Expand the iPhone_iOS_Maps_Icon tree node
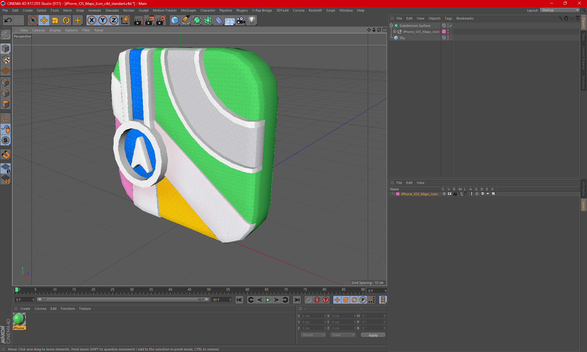The width and height of the screenshot is (587, 352). 395,31
